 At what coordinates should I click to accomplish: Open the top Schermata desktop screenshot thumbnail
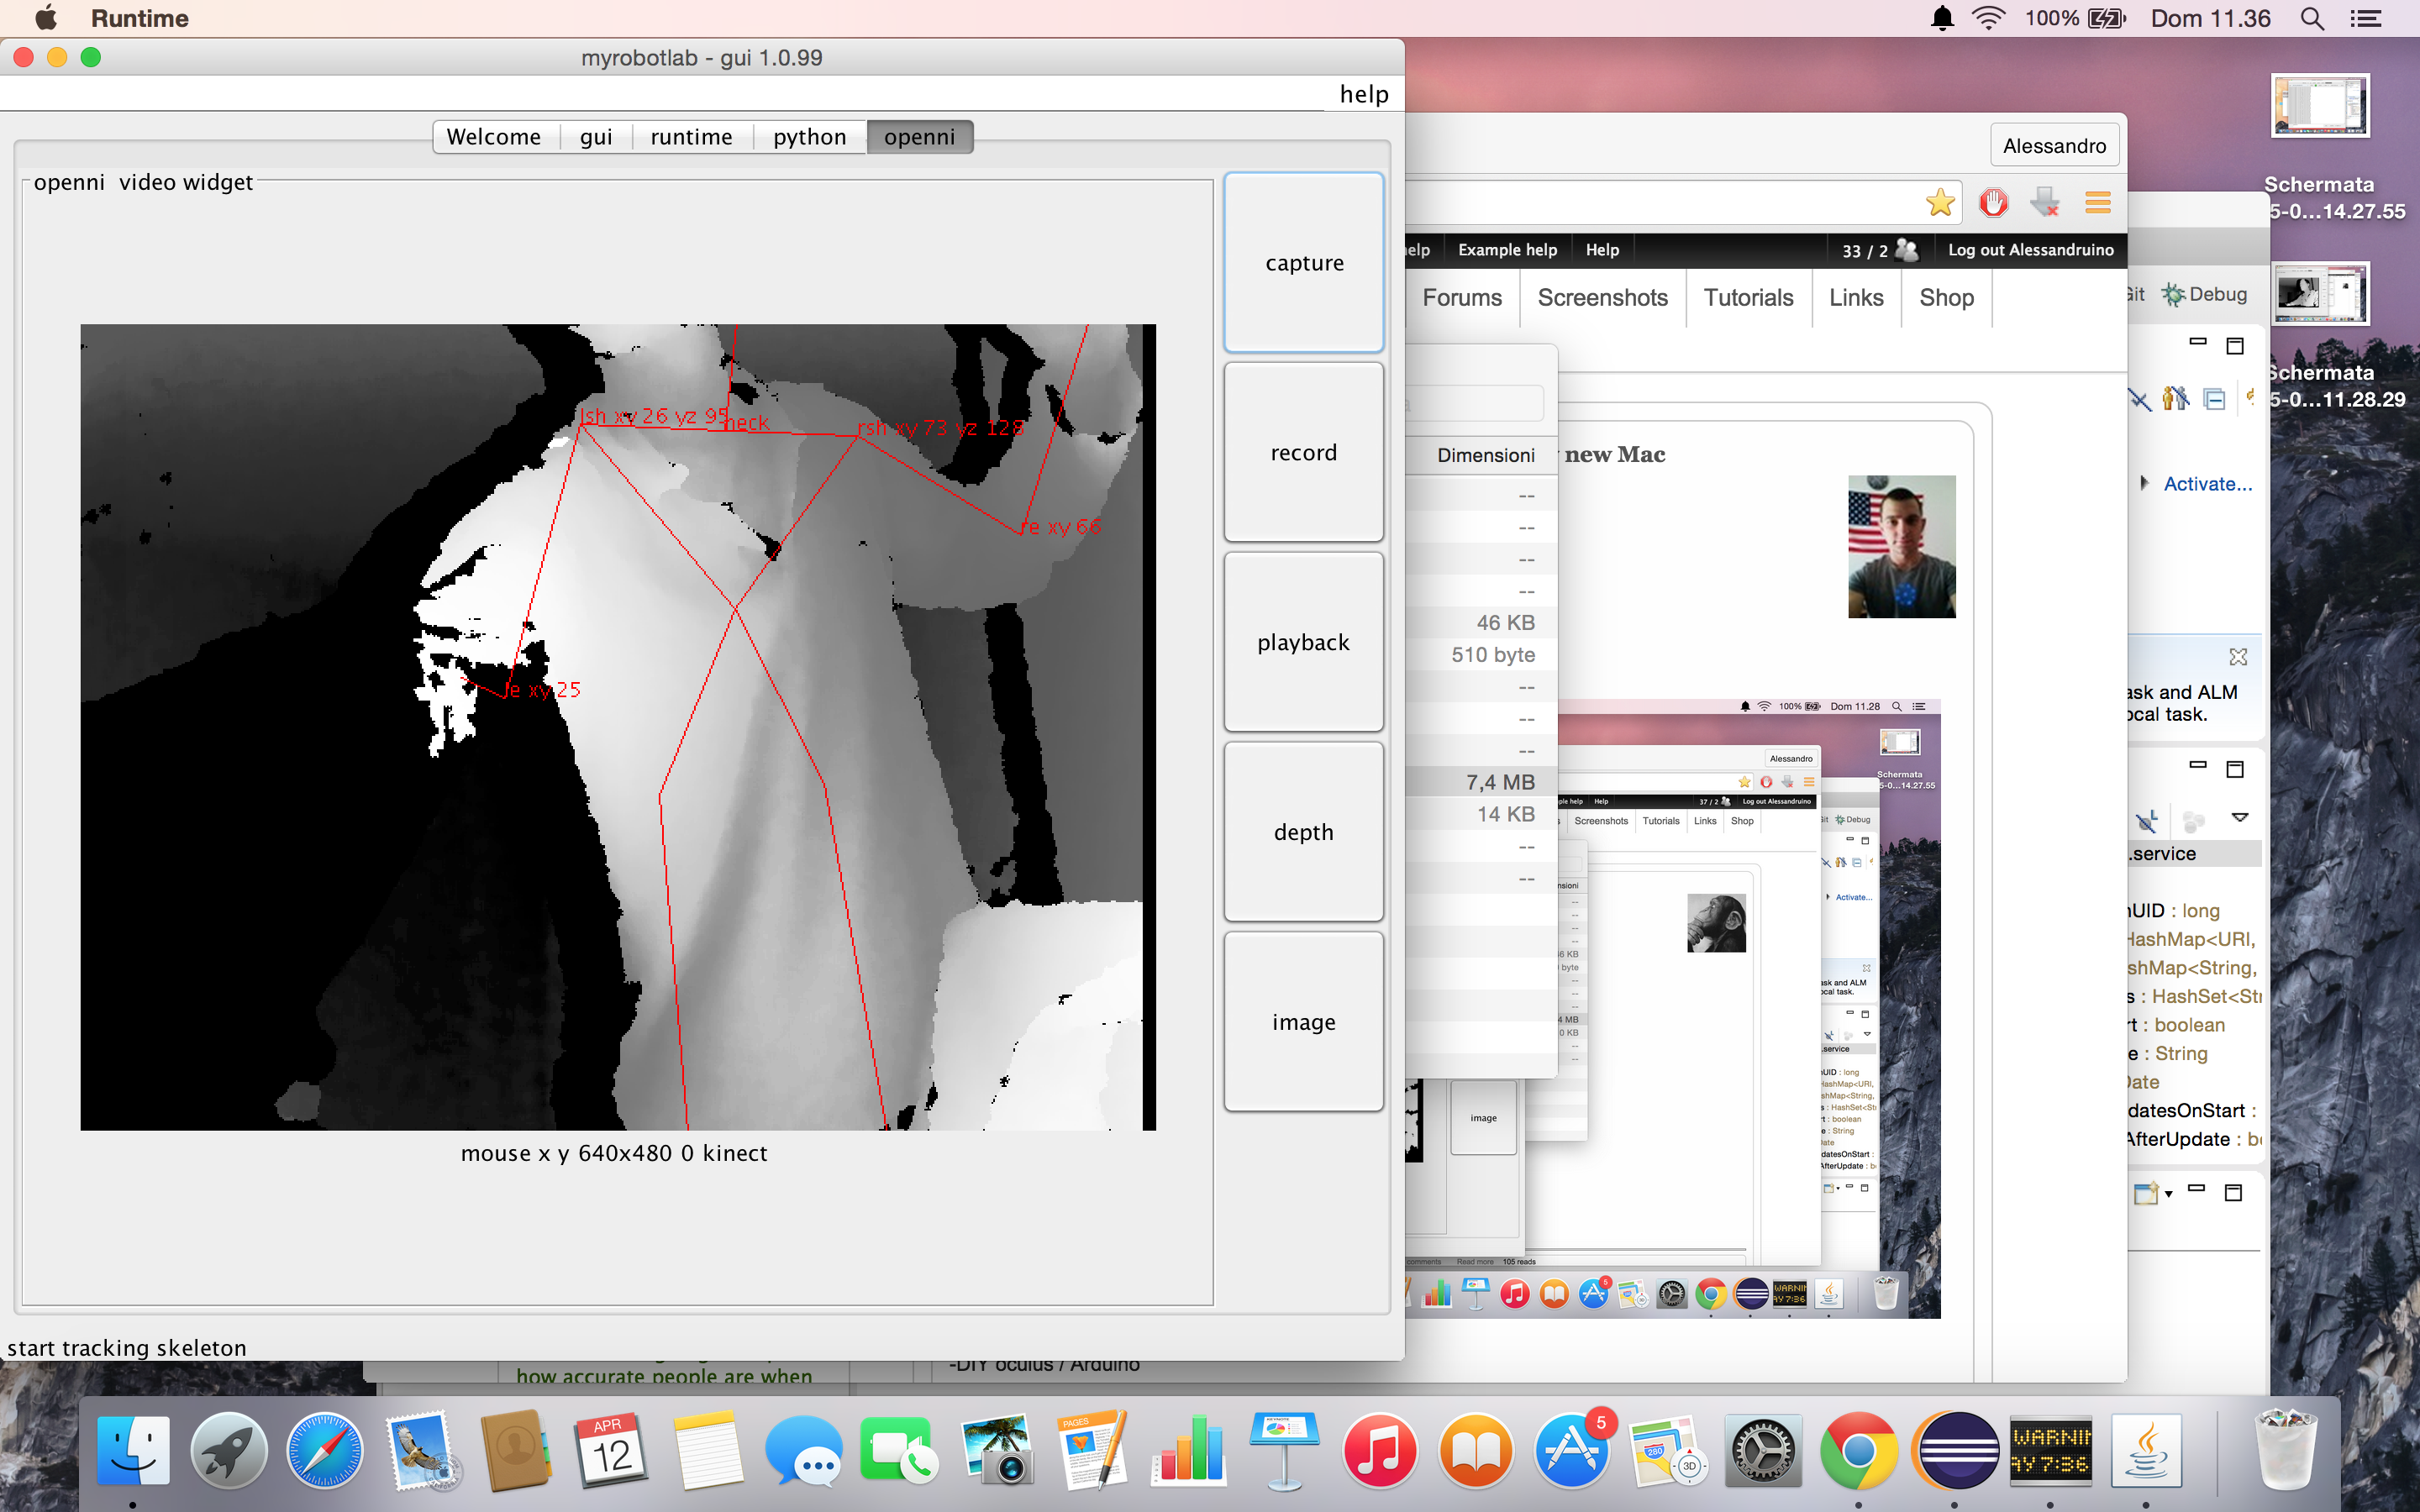pos(2319,105)
